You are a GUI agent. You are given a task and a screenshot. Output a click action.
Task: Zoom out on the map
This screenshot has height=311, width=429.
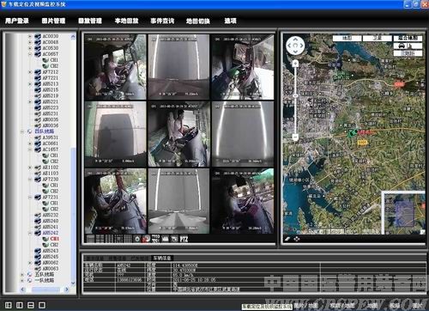295,137
